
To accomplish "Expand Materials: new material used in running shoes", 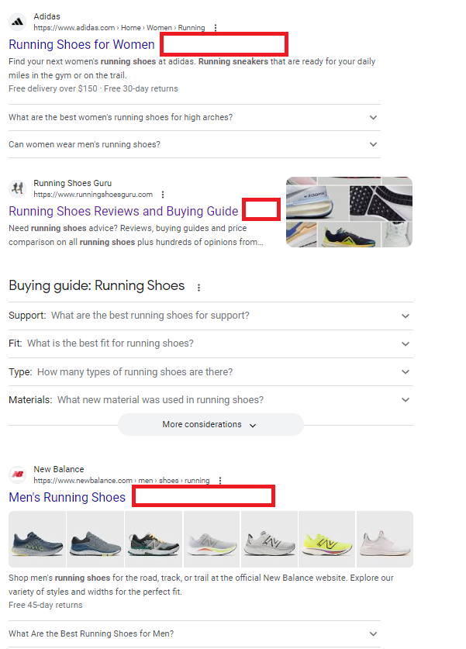I will 211,400.
